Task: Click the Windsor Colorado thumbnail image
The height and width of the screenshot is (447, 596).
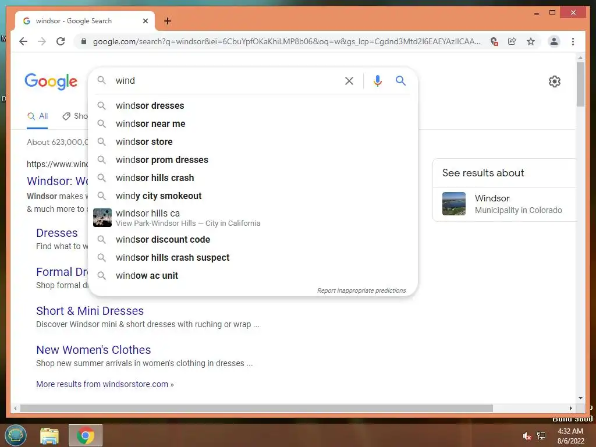Action: pos(454,204)
